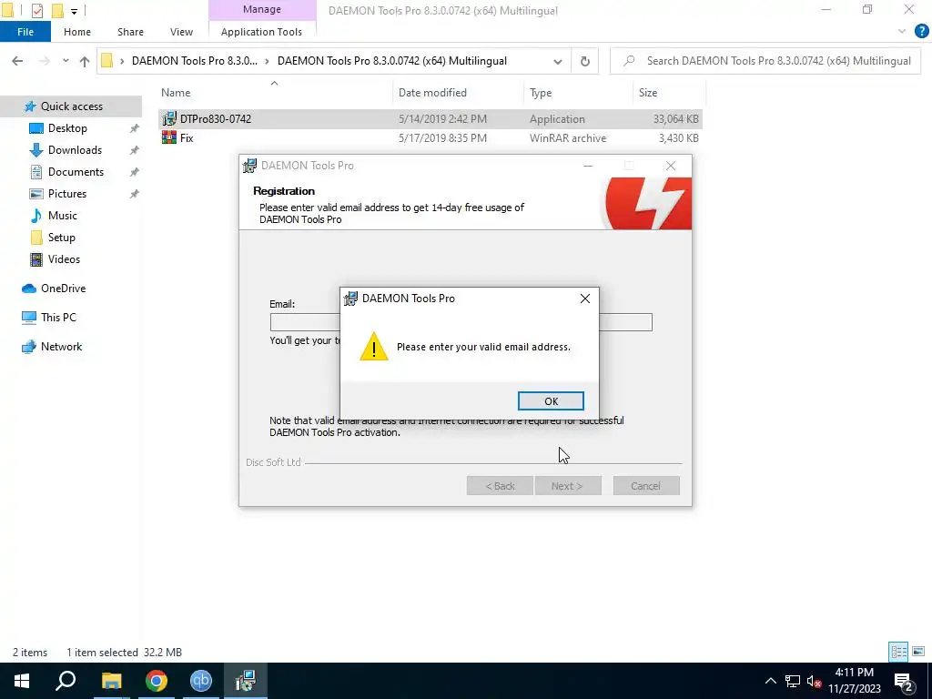Image resolution: width=932 pixels, height=699 pixels.
Task: Click the yellow warning triangle icon
Action: tap(374, 347)
